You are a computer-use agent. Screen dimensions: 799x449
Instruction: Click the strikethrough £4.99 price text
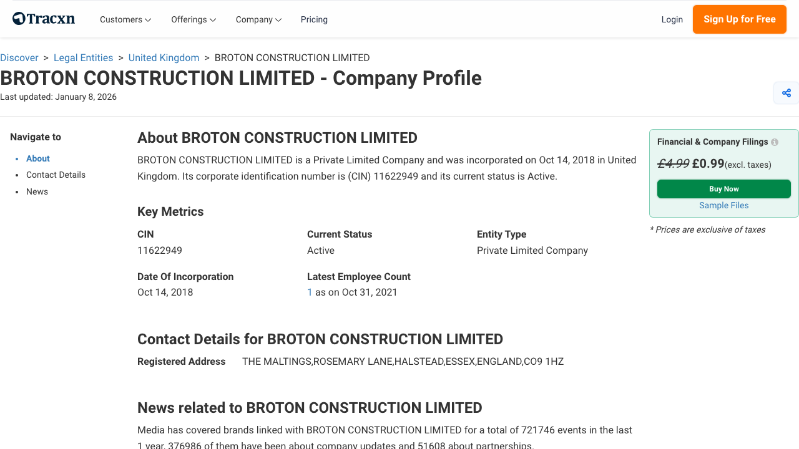pos(674,163)
